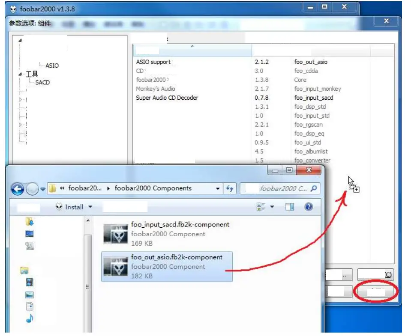The width and height of the screenshot is (411, 336).
Task: Click the foo_input_std module cell
Action: pyautogui.click(x=312, y=116)
